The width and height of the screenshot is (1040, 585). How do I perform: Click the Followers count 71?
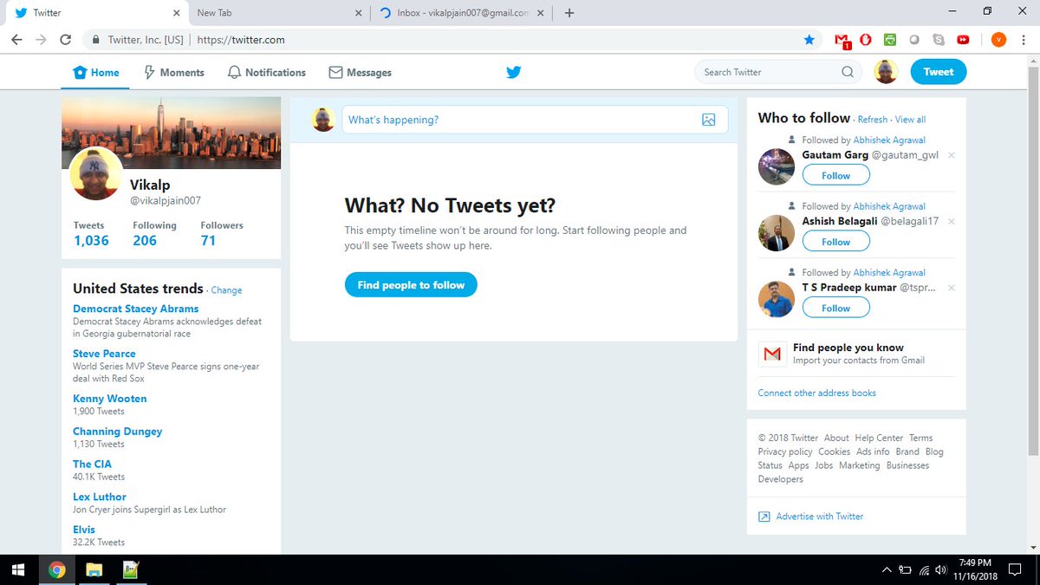pyautogui.click(x=208, y=240)
